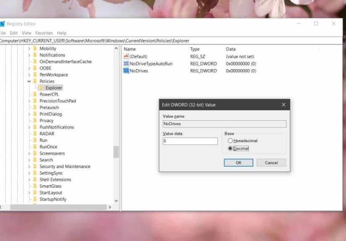
Task: Click the tree scroll up arrow
Action: click(x=116, y=48)
